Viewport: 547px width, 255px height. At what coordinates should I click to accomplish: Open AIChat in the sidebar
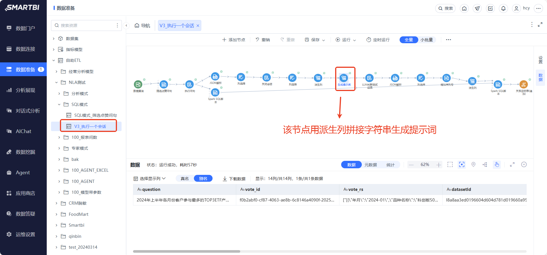23,131
